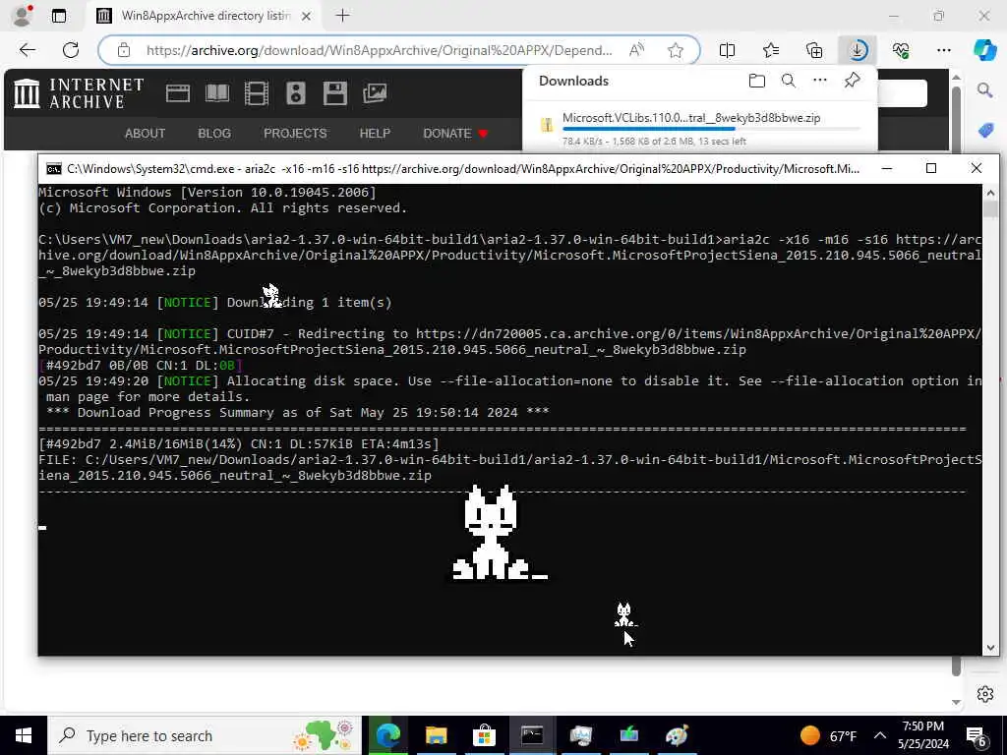Open the cmd.exe window system menu icon
The height and width of the screenshot is (755, 1007).
tap(54, 169)
